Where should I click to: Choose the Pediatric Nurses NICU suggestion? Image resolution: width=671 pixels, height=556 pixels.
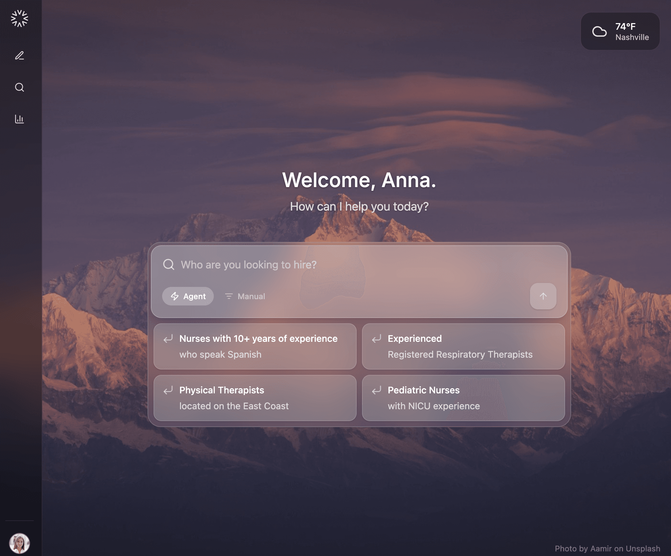click(x=463, y=398)
